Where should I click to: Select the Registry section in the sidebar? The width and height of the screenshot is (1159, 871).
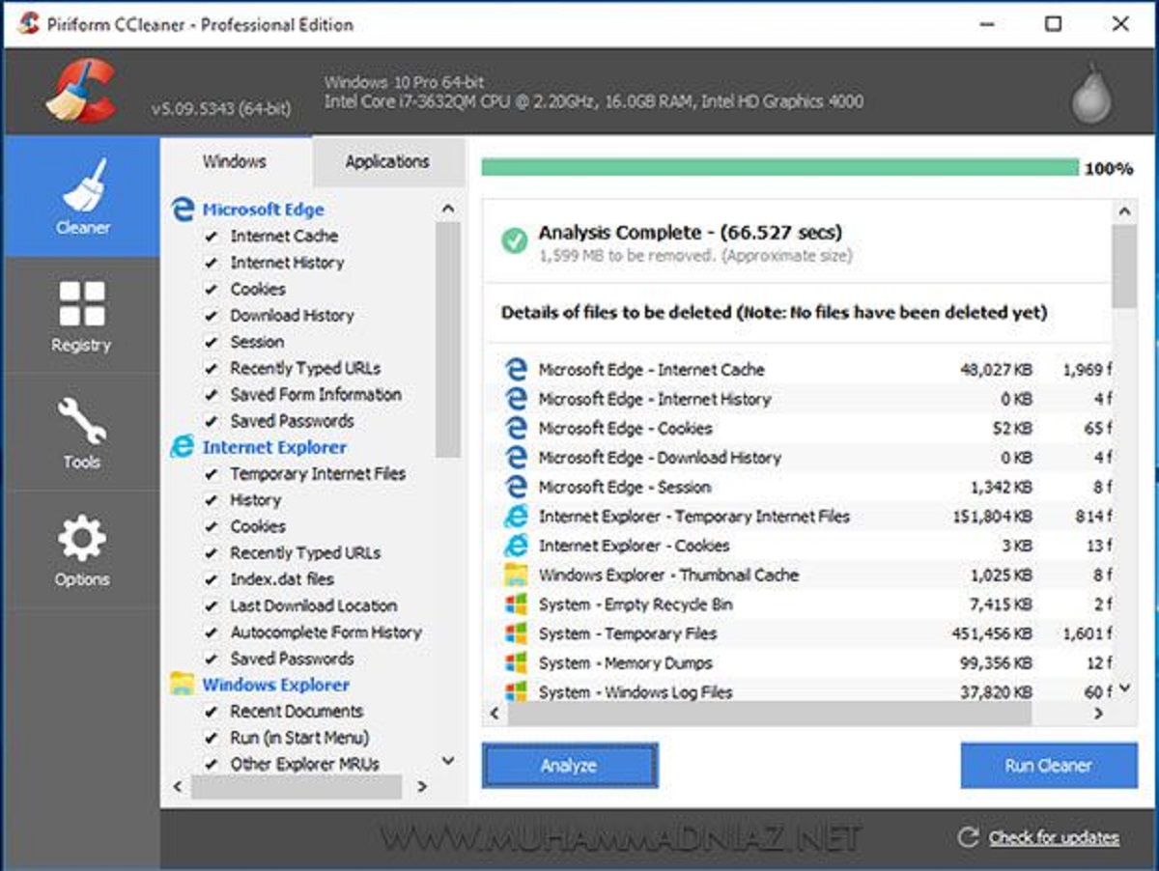(x=82, y=319)
